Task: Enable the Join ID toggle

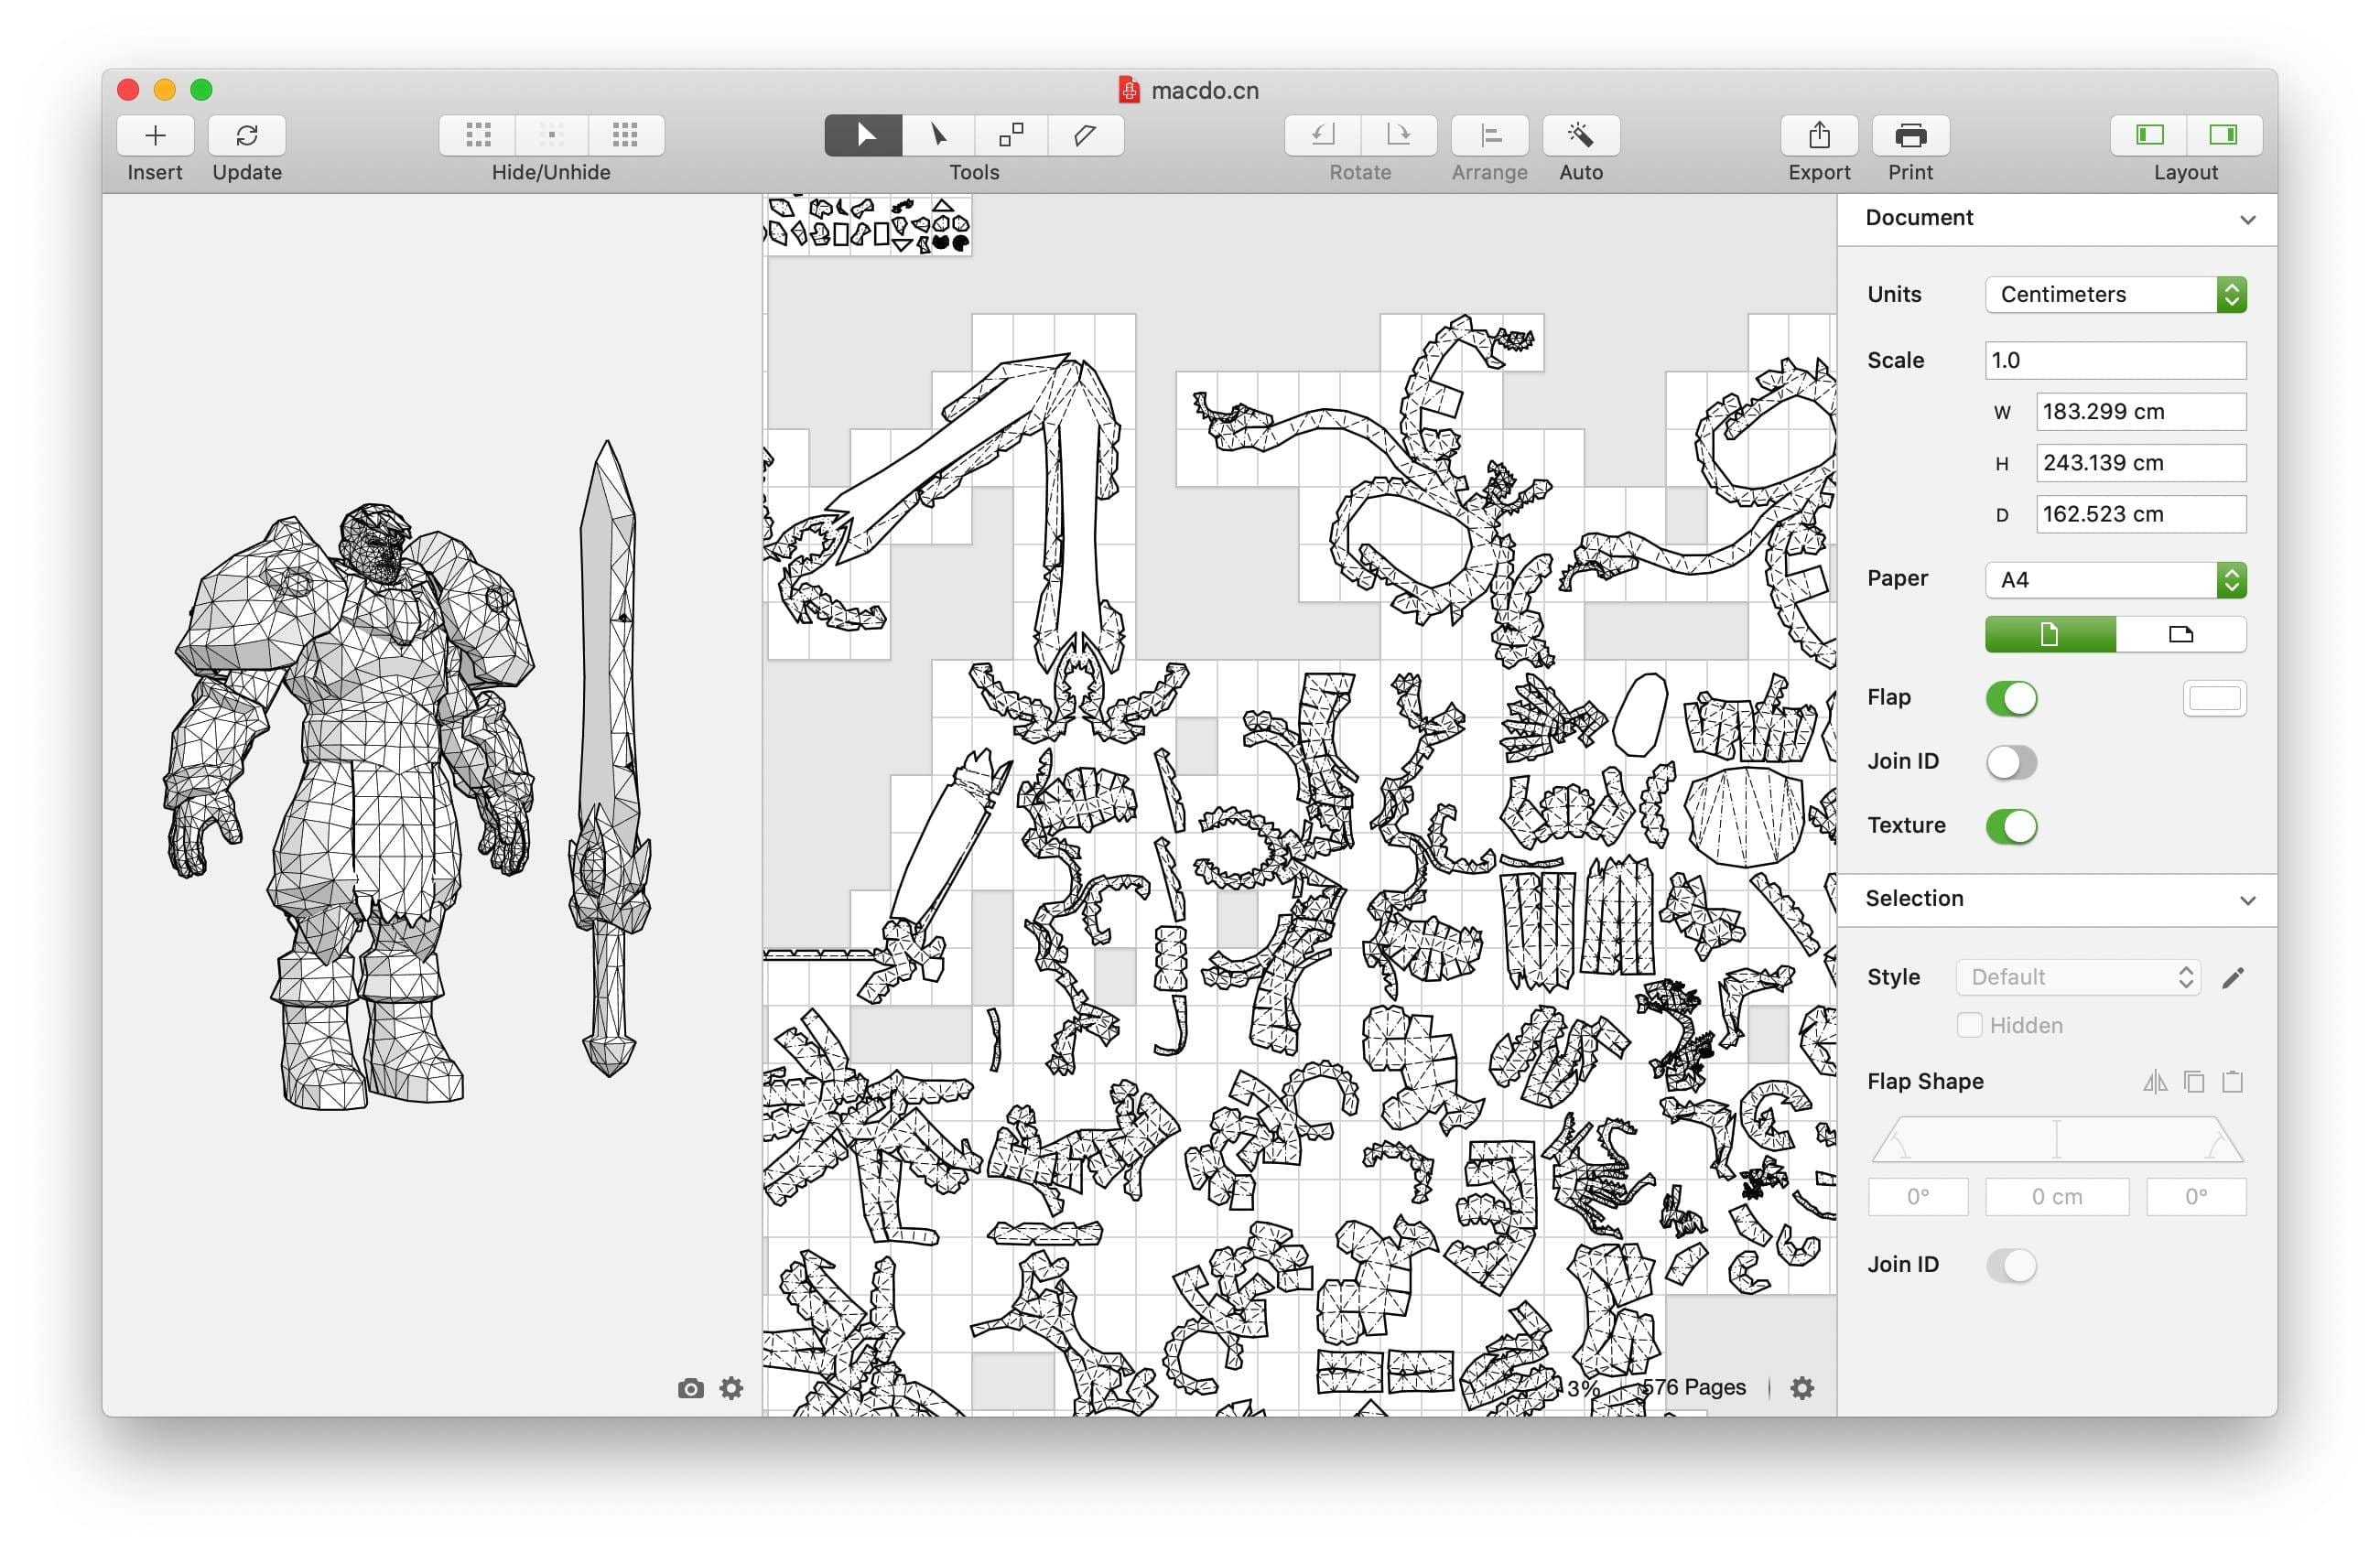Action: tap(2012, 761)
